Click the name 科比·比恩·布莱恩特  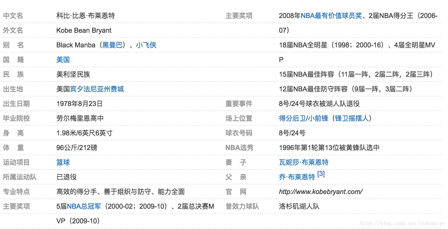pyautogui.click(x=86, y=16)
